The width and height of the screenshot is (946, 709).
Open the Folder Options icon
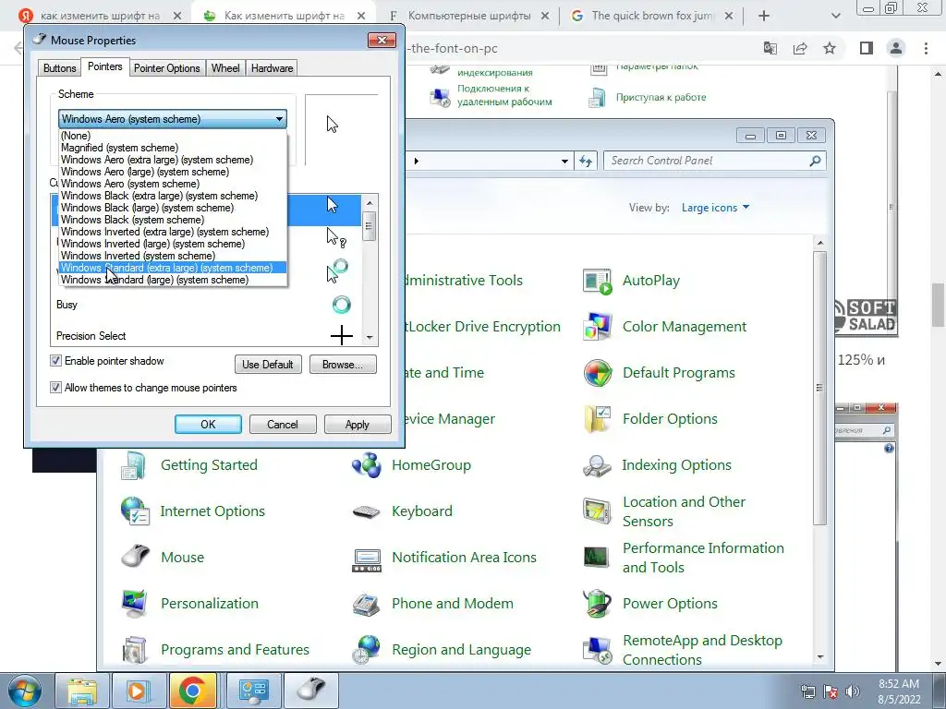(x=598, y=419)
